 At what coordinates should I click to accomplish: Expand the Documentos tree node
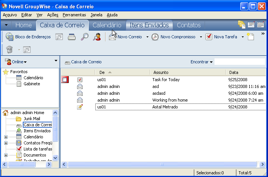coord(6,155)
